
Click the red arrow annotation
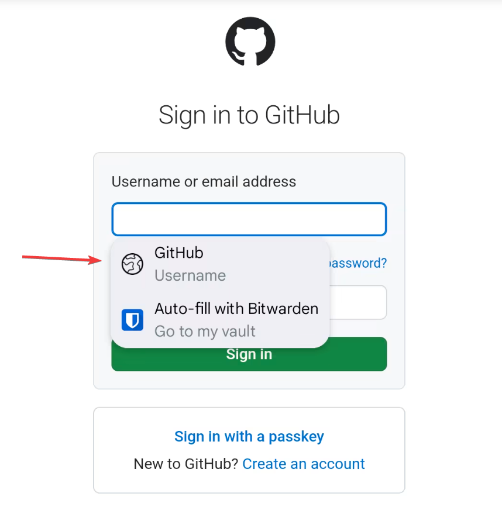[62, 258]
